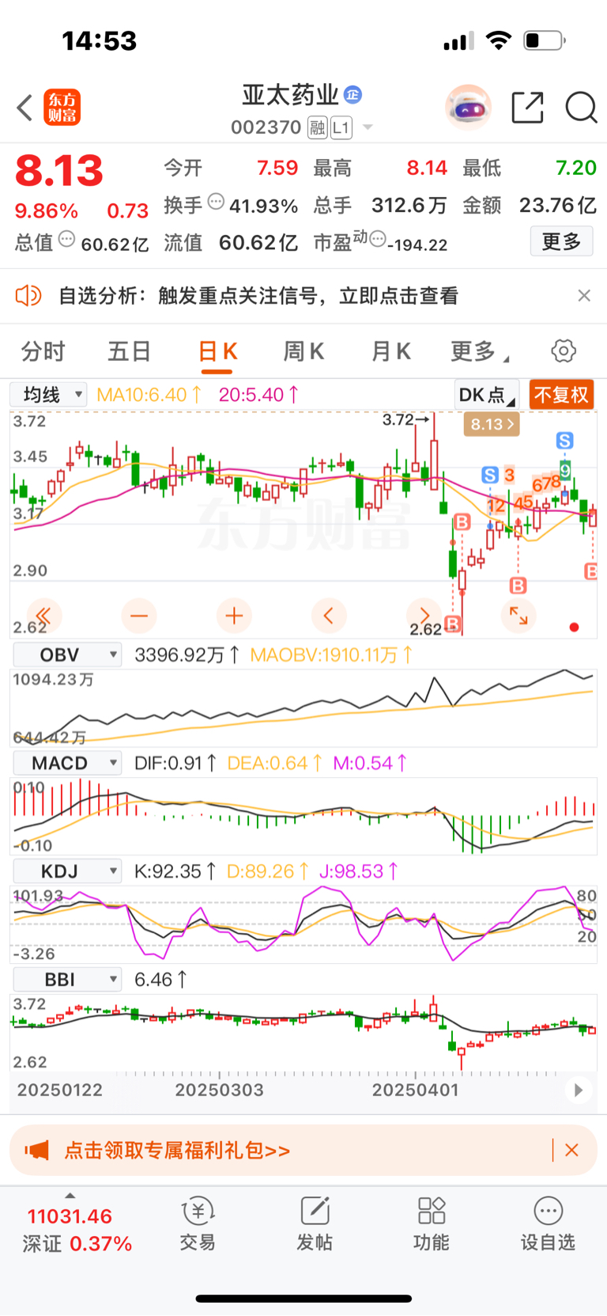Tap the play arrow beside the date axis
This screenshot has width=607, height=1316.
click(578, 1090)
